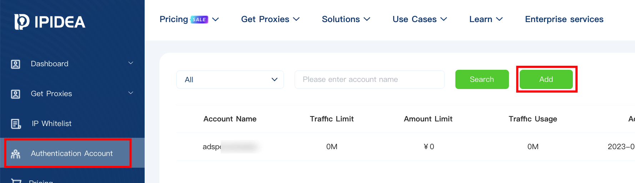Click the Authentication Account people icon
Viewport: 635px width, 183px height.
[x=16, y=154]
